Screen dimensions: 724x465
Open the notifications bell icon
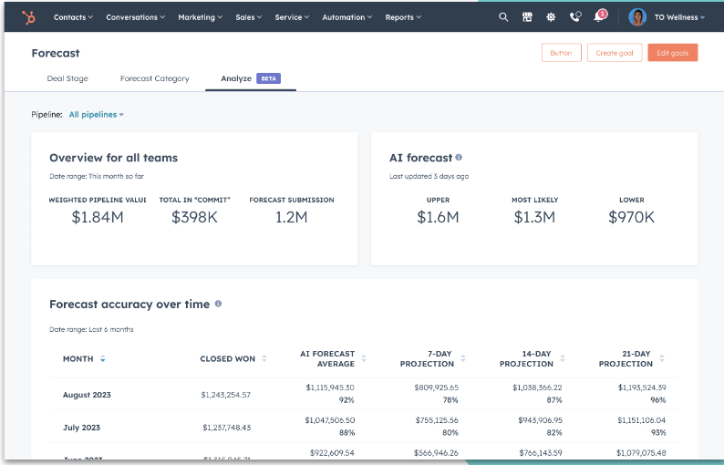tap(599, 16)
